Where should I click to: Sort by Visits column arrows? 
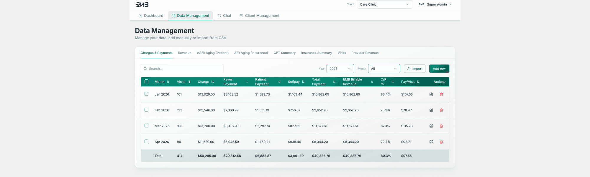coord(189,82)
